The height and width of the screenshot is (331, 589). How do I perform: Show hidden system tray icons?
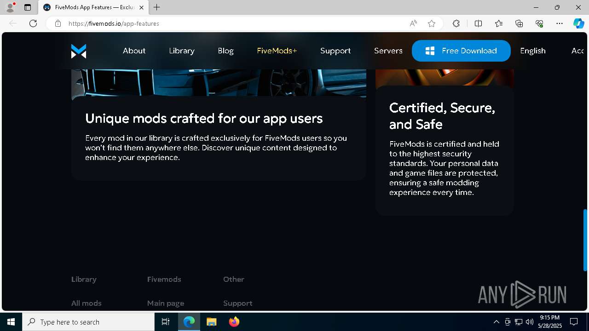pos(496,322)
